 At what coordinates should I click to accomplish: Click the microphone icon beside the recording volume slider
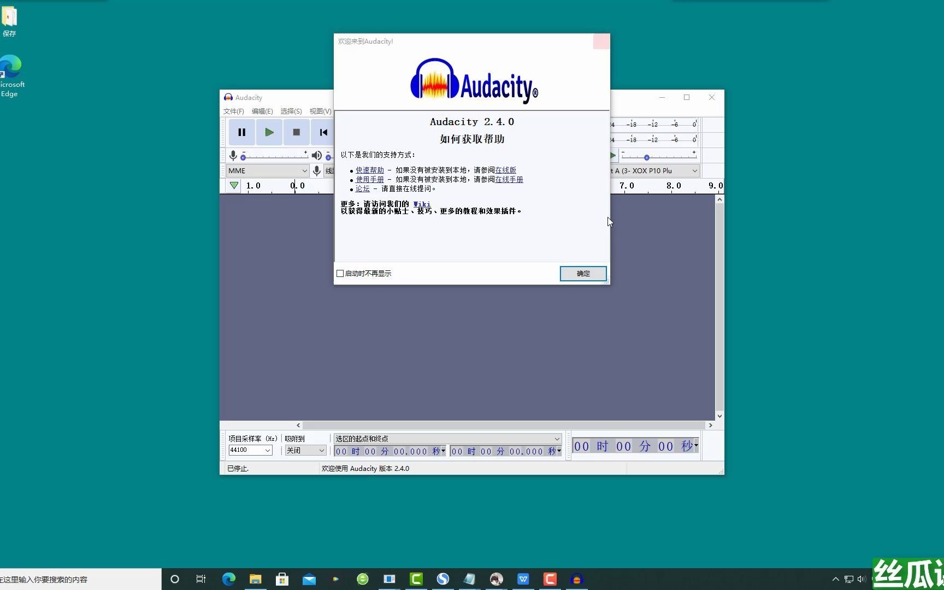pyautogui.click(x=233, y=156)
